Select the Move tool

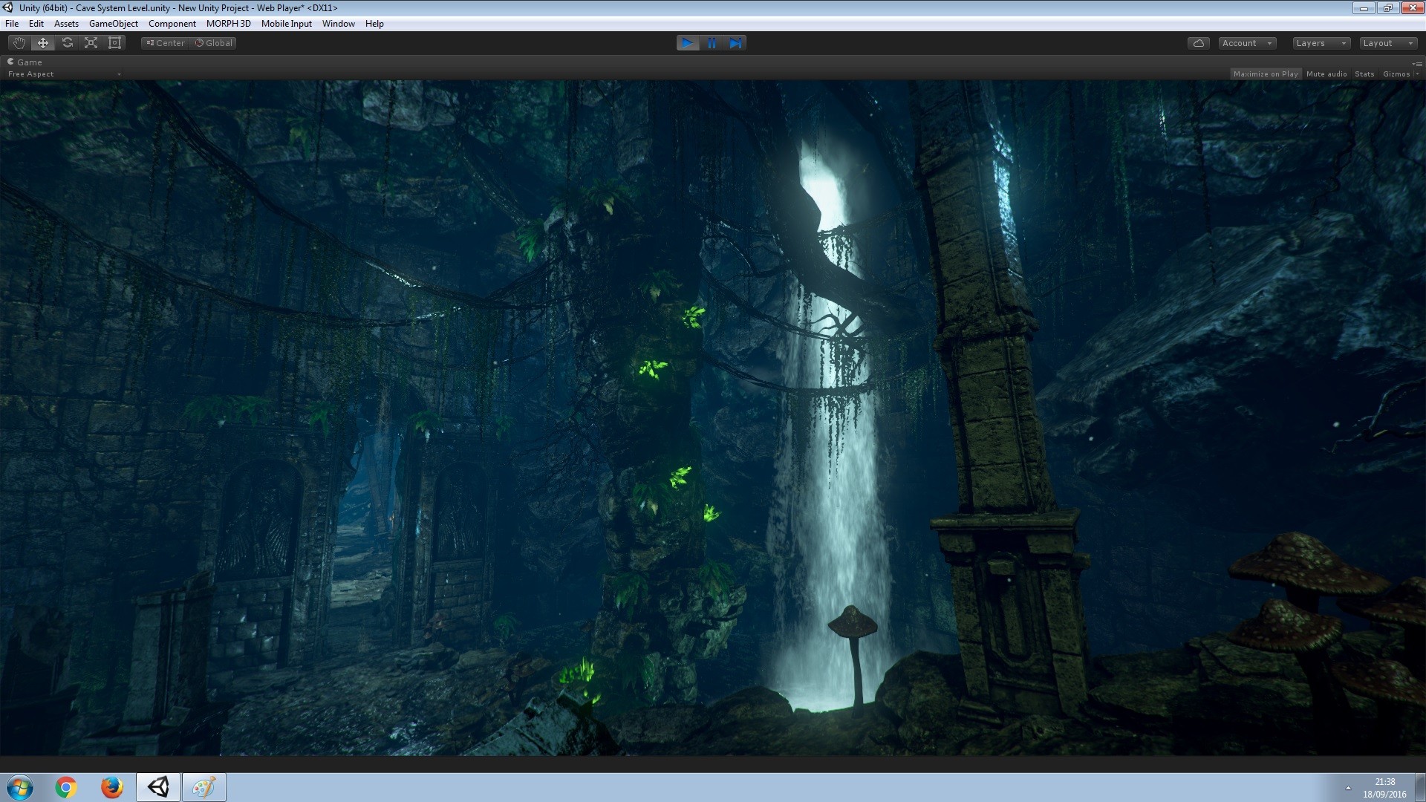(x=43, y=43)
